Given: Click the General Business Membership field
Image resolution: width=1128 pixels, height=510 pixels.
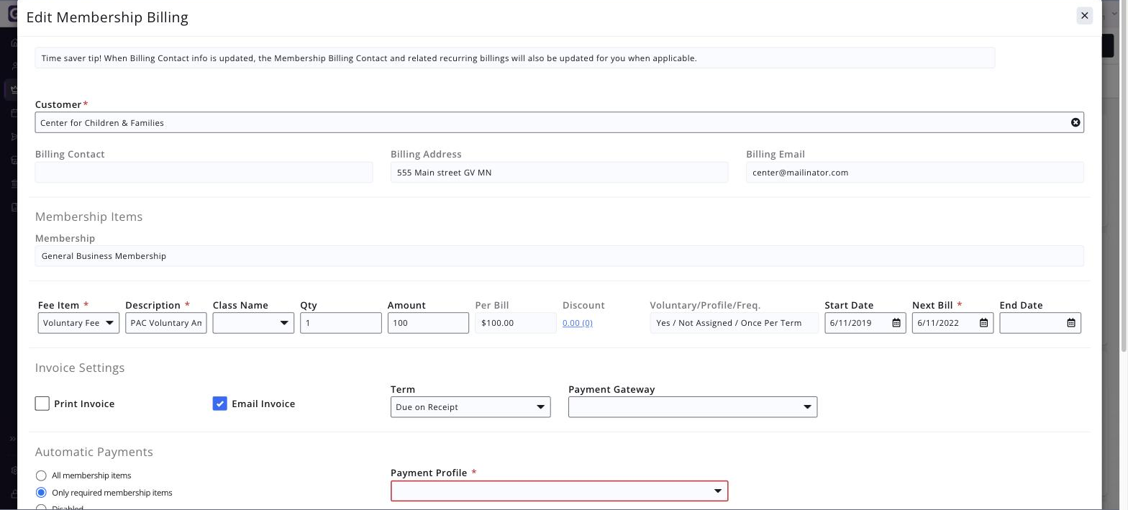Looking at the screenshot, I should [x=560, y=256].
